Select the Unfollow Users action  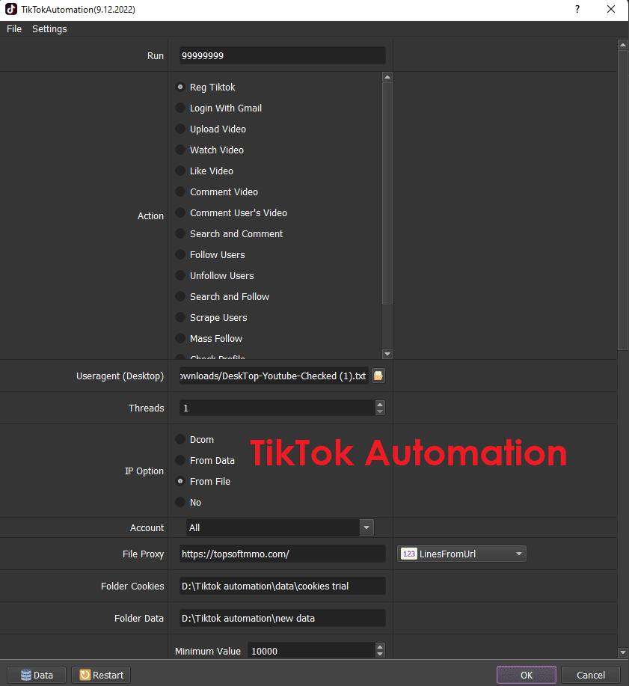click(x=215, y=276)
